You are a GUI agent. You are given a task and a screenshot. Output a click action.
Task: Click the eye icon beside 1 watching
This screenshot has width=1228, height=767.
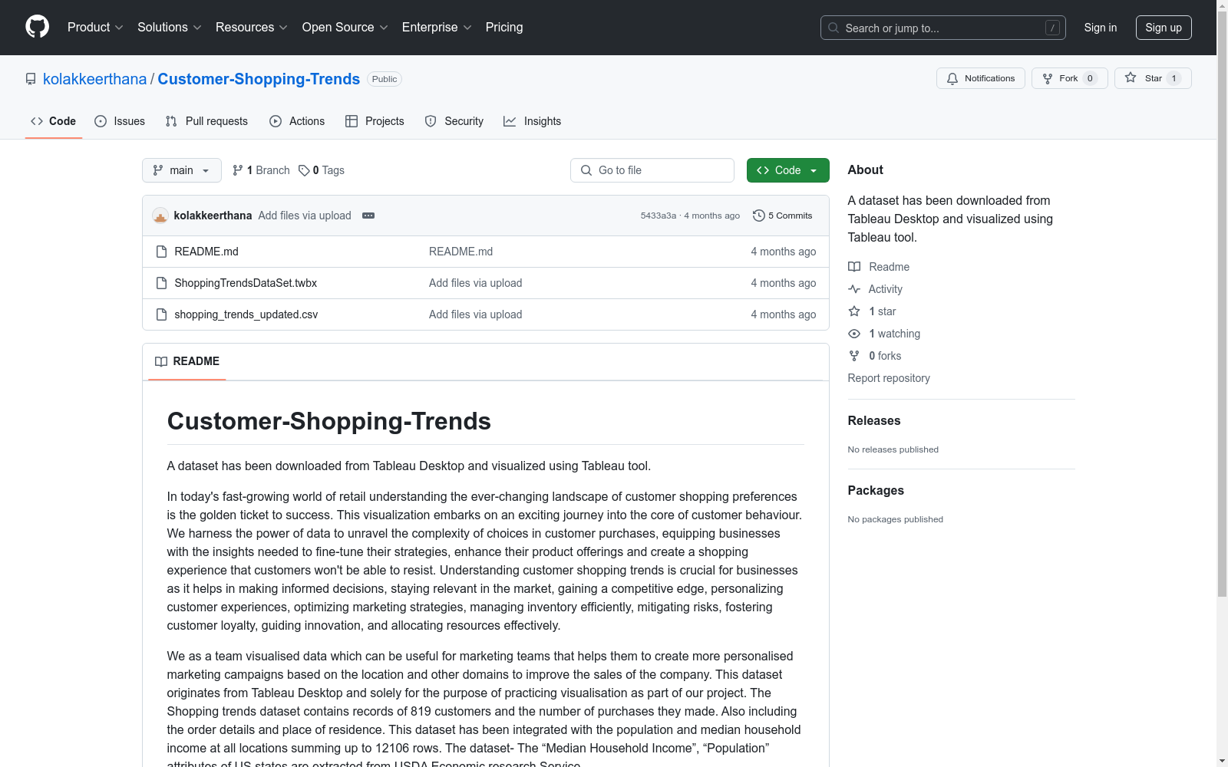coord(854,334)
